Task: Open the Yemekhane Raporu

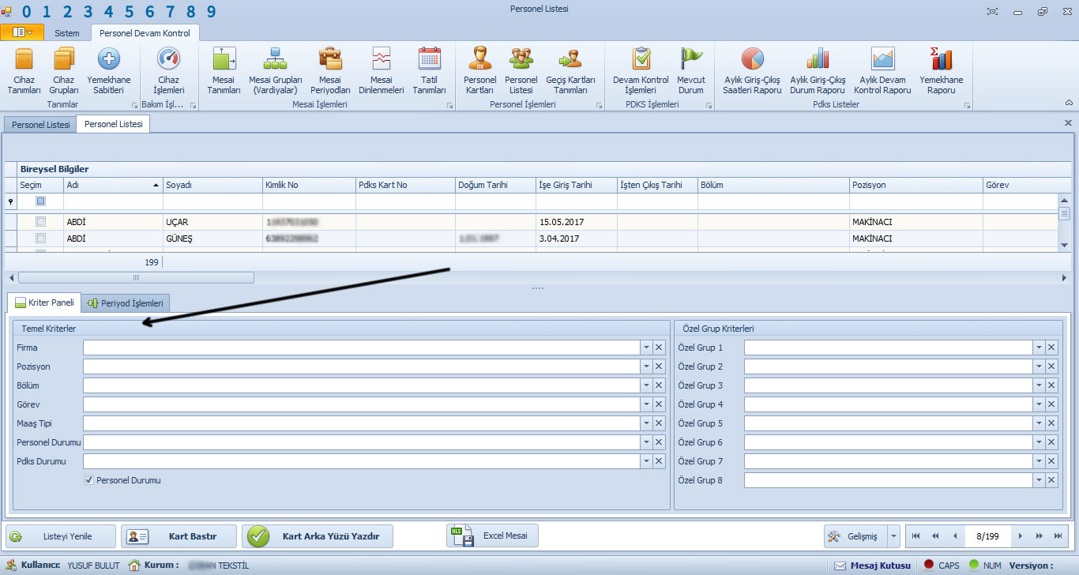Action: click(941, 70)
